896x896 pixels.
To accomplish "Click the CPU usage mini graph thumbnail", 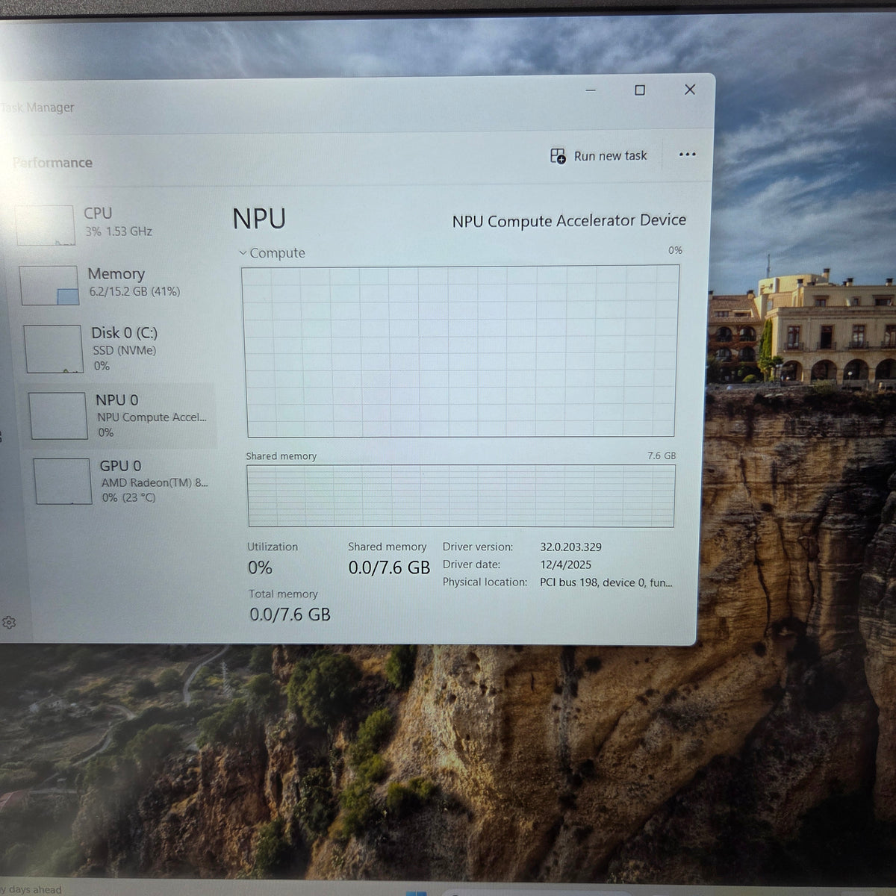I will click(x=46, y=225).
